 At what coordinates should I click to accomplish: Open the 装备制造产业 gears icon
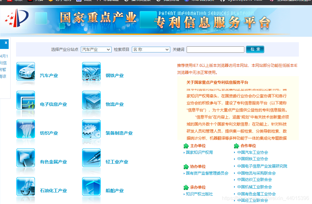91,129
